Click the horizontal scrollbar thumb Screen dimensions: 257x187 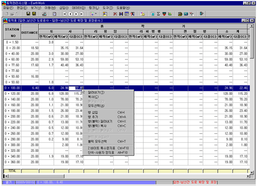tap(36, 176)
